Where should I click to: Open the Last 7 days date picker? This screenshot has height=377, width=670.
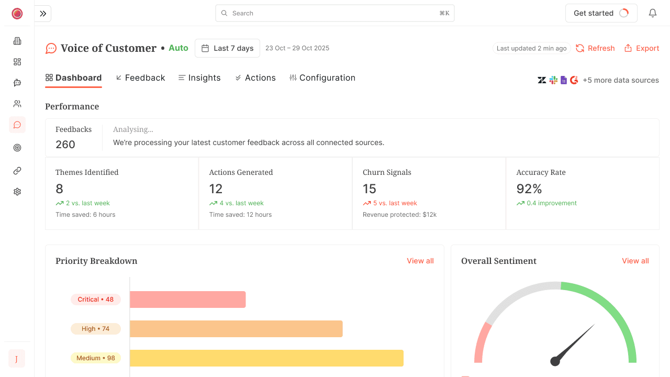pos(227,48)
